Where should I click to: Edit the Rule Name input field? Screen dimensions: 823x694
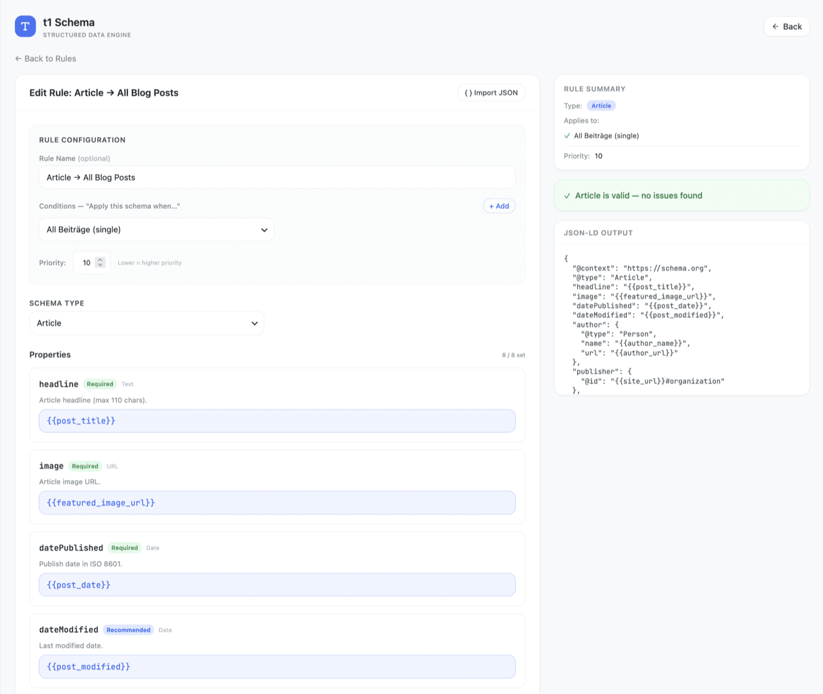[277, 177]
